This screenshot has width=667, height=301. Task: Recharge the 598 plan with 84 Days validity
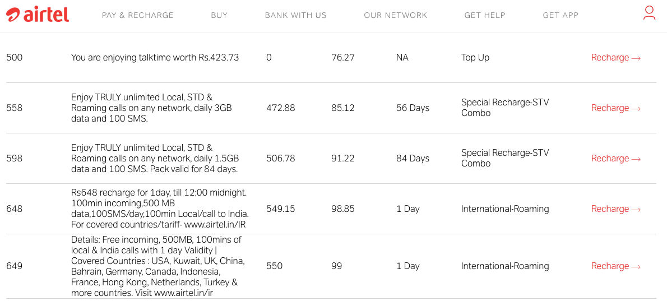(x=616, y=159)
